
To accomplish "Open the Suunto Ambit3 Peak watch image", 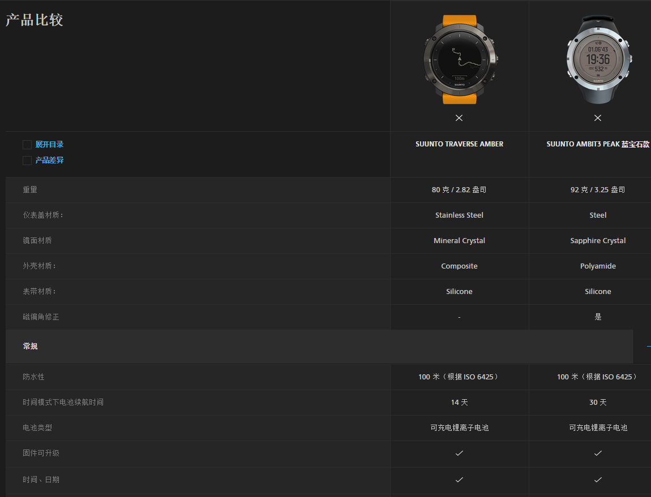I will [598, 59].
